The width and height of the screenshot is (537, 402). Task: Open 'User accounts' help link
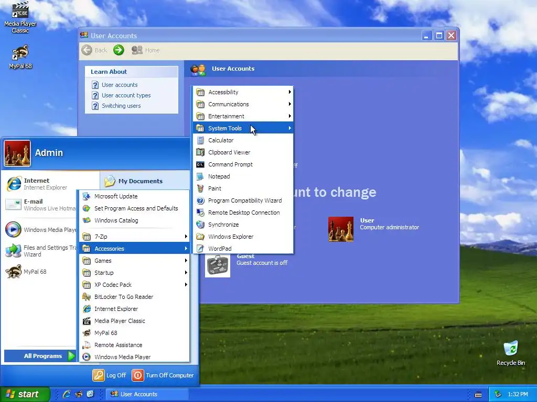[120, 85]
